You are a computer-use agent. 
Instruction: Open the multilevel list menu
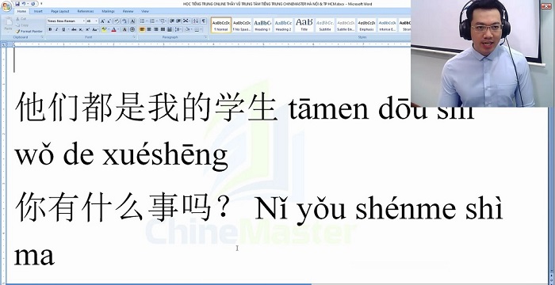click(x=163, y=21)
